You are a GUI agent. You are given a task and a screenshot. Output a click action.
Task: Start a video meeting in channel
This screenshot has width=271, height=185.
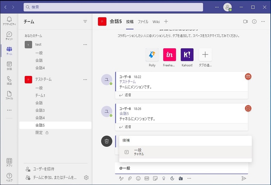coord(245,22)
